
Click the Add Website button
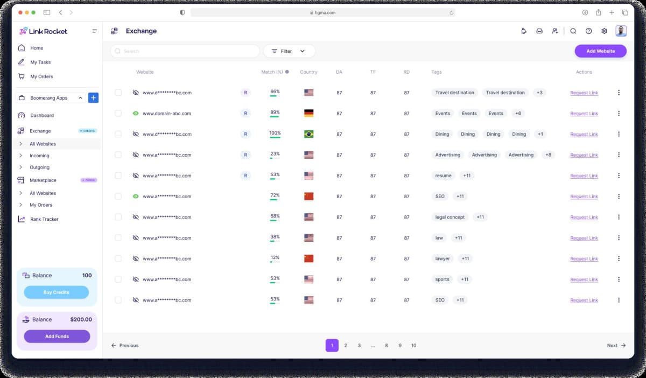(x=600, y=51)
